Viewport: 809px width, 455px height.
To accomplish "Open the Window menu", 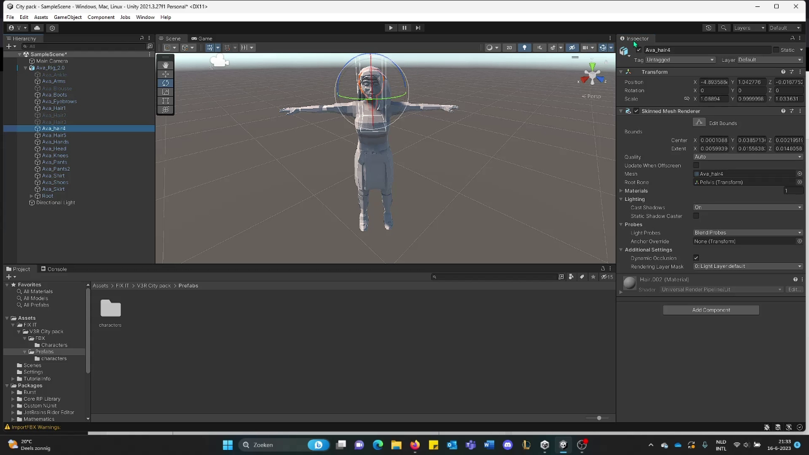I will coord(145,17).
